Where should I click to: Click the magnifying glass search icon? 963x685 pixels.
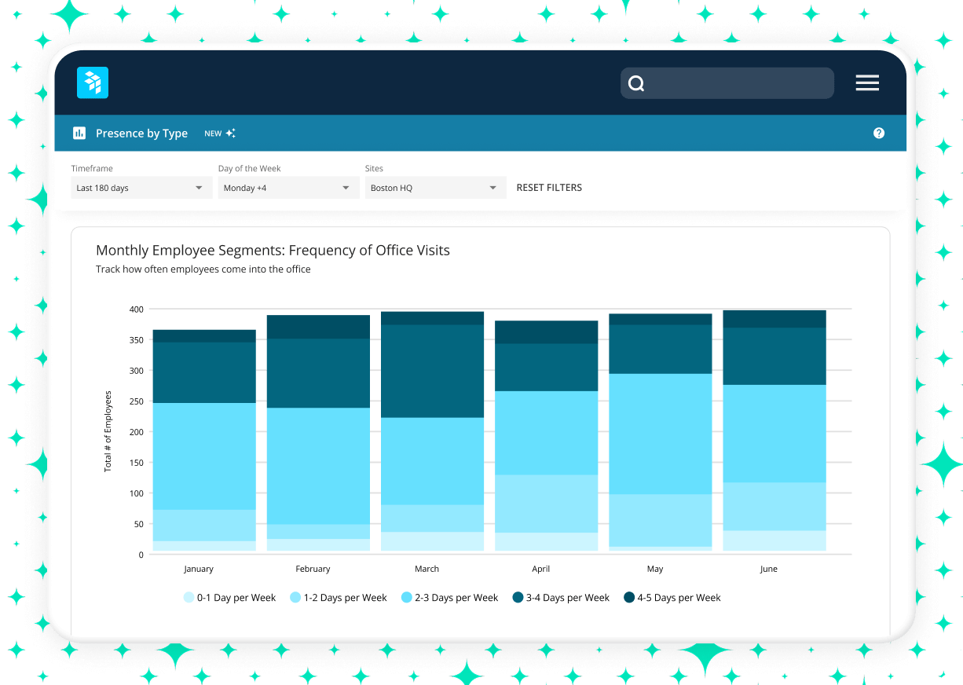click(x=636, y=82)
